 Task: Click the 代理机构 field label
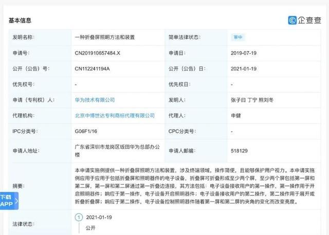[x=24, y=116]
